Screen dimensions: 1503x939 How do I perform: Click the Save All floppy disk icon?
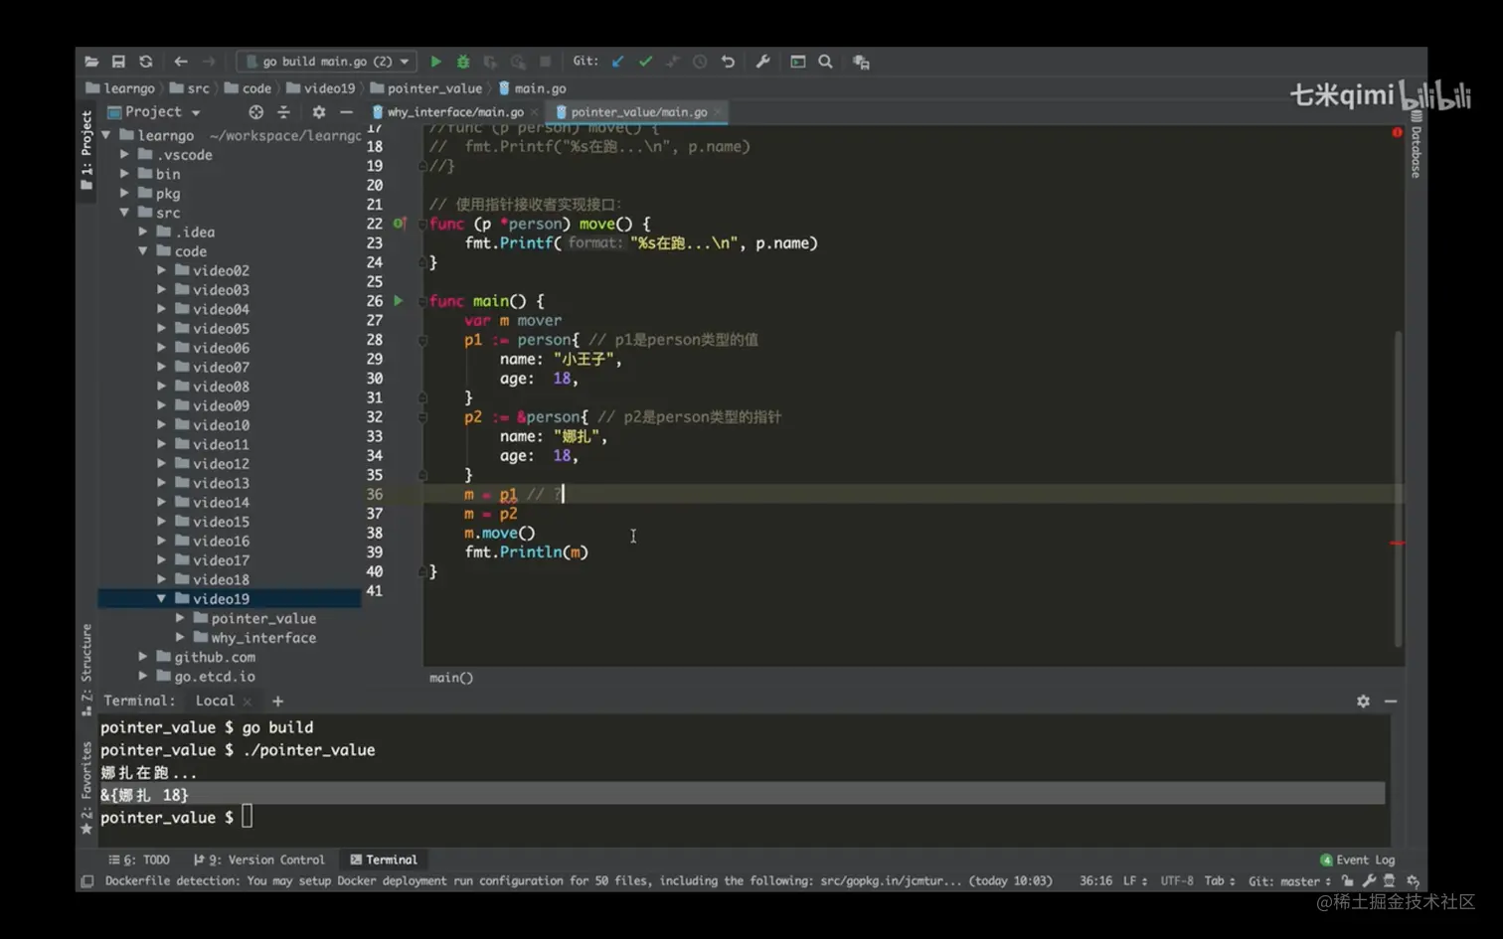118,62
